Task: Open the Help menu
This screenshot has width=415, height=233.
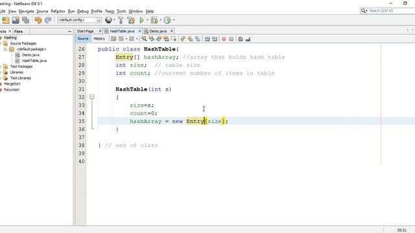Action: coord(150,12)
